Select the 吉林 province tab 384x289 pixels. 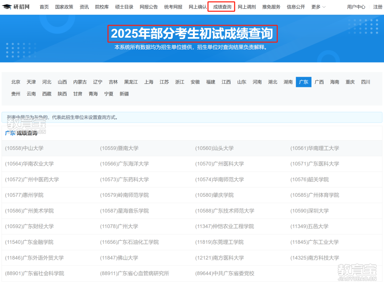click(x=113, y=82)
